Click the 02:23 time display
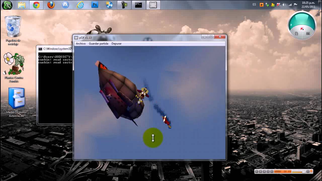The image size is (322, 181). 288,171
